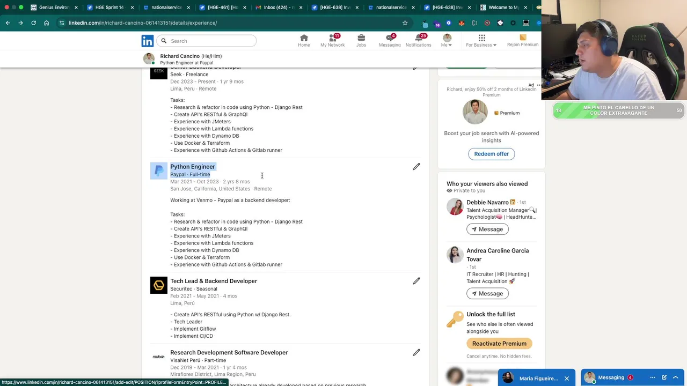Expand the Messaging panel chevron
This screenshot has width=687, height=386.
(676, 377)
